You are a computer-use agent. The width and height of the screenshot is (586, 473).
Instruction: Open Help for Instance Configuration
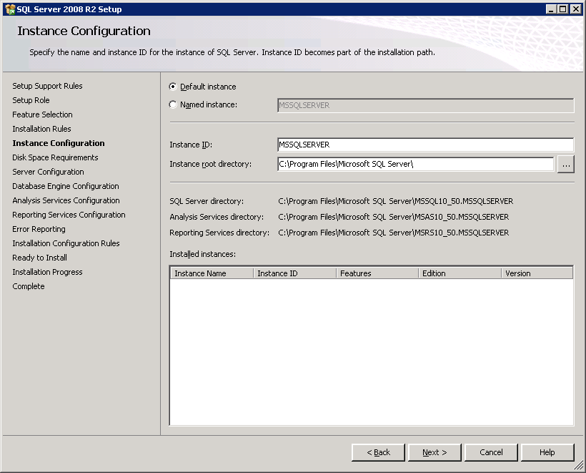tap(547, 452)
